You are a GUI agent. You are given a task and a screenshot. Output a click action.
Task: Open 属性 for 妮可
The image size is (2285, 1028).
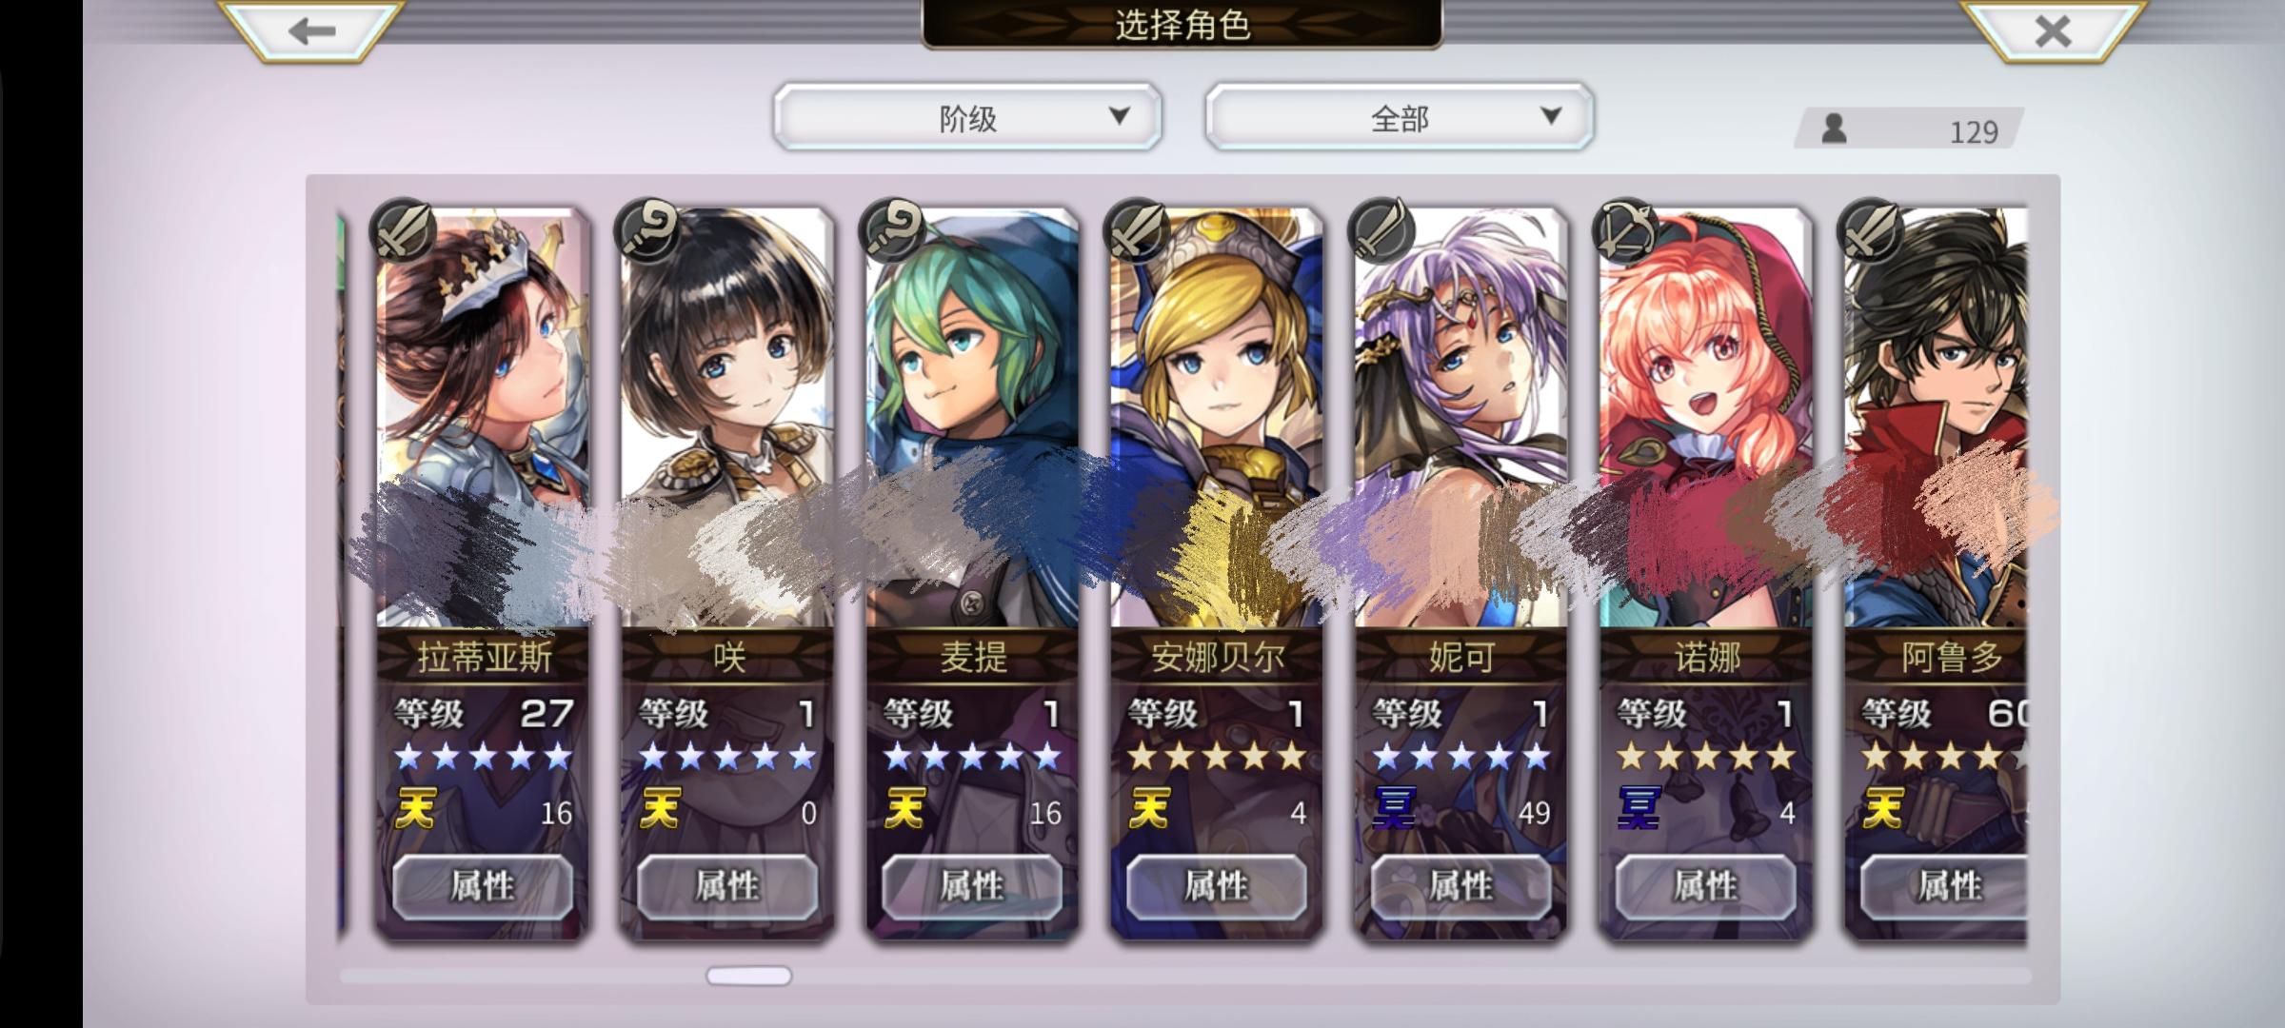pos(1461,887)
